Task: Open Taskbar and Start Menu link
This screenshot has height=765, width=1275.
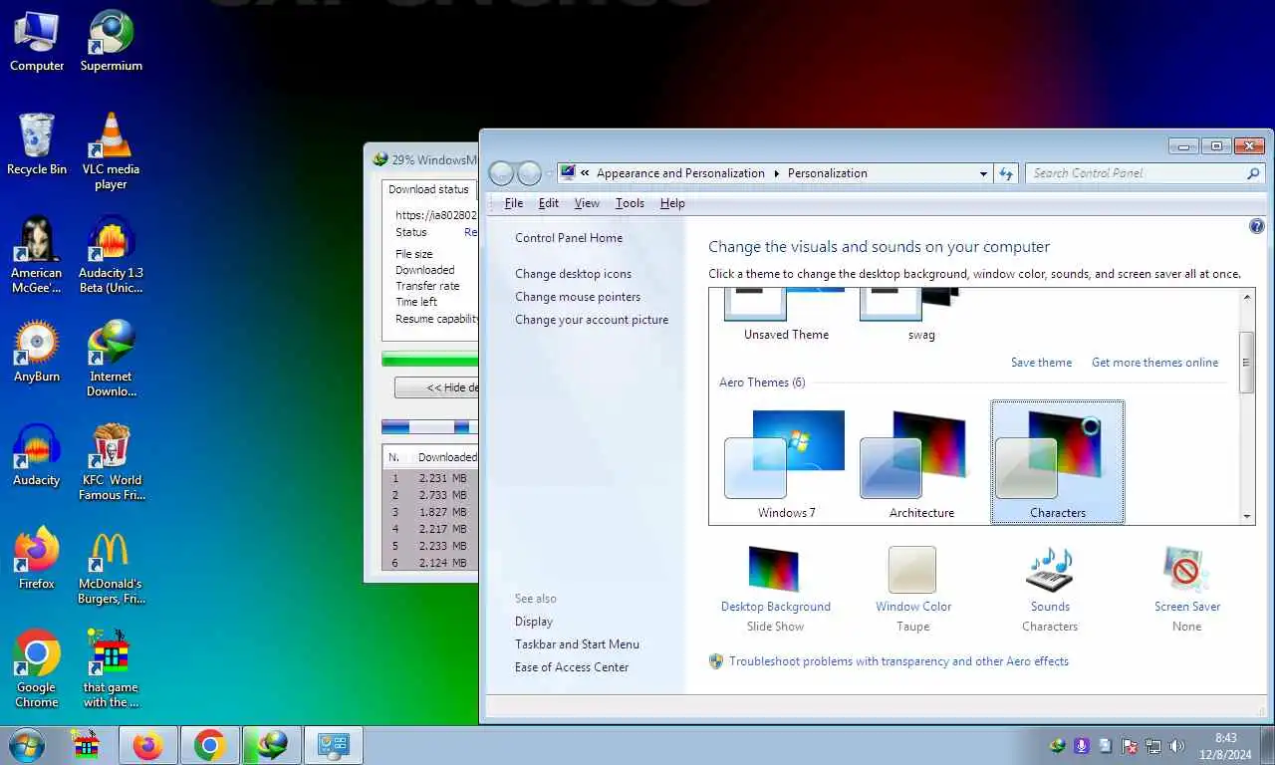Action: [x=577, y=644]
